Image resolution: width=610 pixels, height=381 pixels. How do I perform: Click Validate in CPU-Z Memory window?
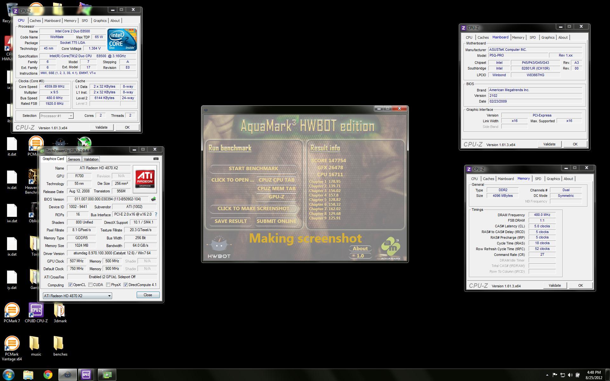pos(554,285)
